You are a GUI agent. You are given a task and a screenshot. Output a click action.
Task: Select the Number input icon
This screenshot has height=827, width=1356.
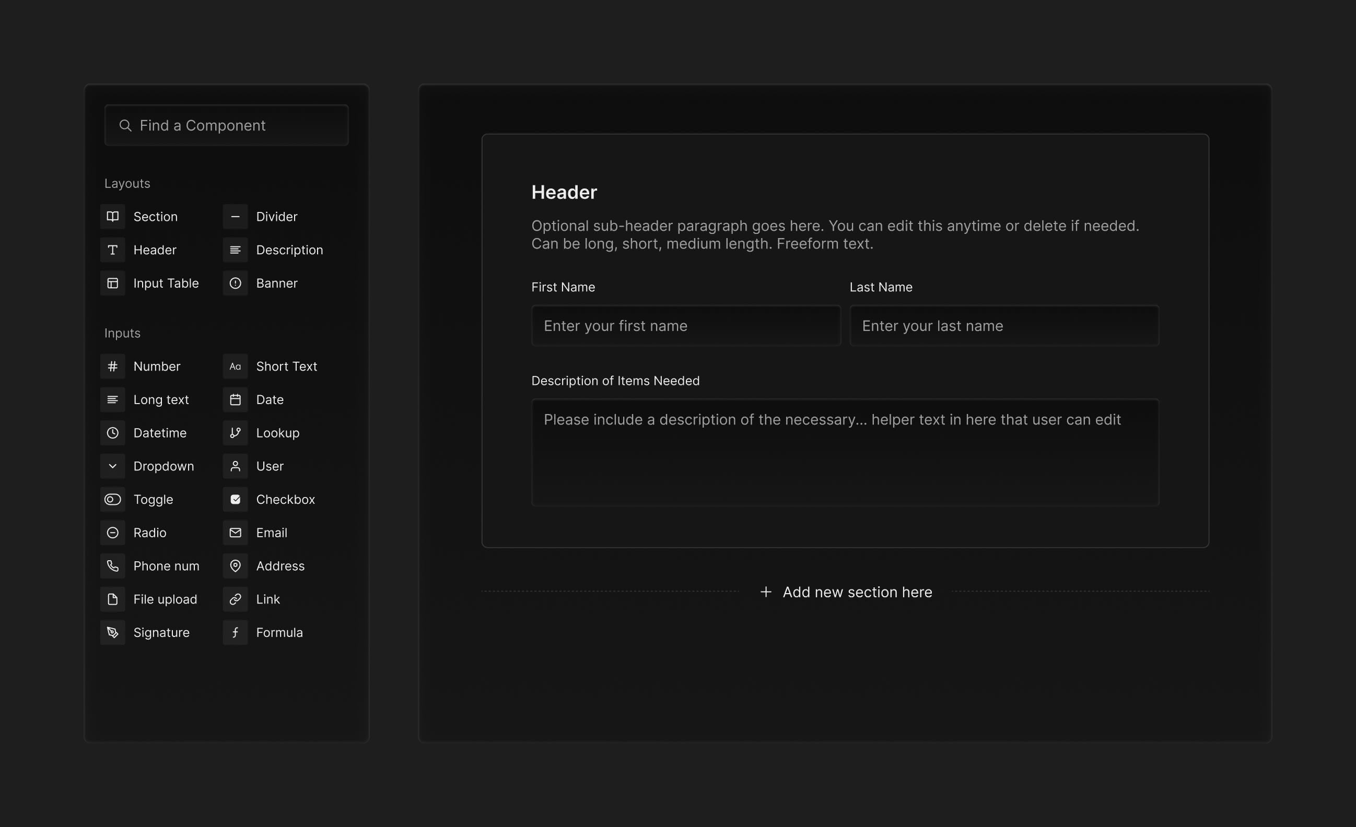[113, 366]
